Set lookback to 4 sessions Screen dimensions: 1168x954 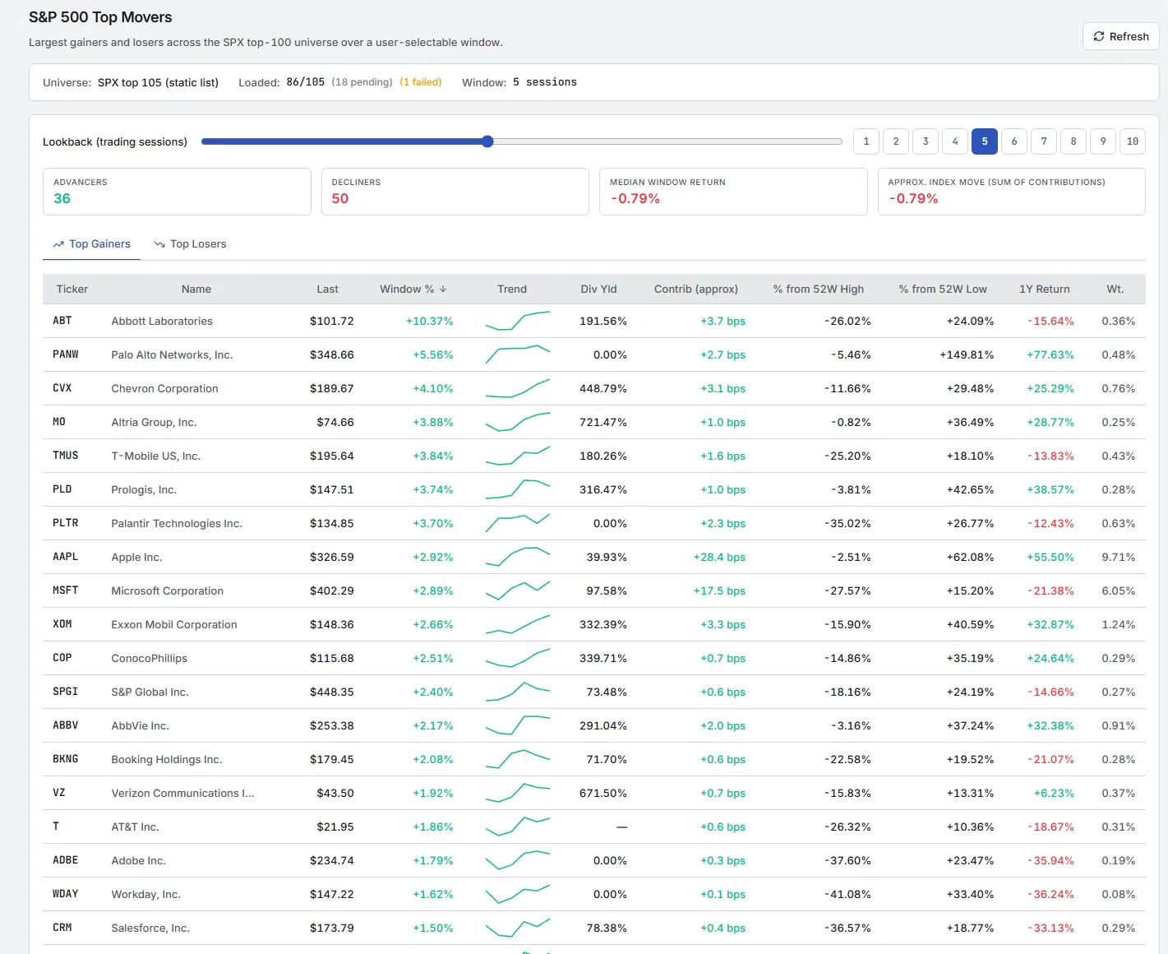click(x=955, y=141)
